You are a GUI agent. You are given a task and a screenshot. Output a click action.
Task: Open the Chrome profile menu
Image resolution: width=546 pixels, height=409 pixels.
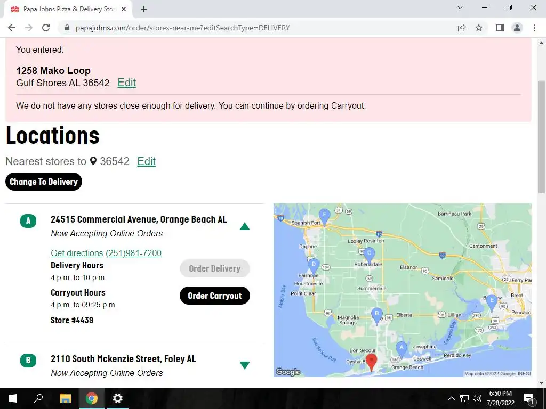(517, 28)
